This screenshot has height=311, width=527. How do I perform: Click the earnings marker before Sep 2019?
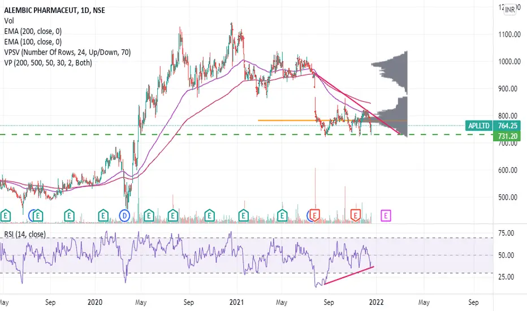pos(38,215)
